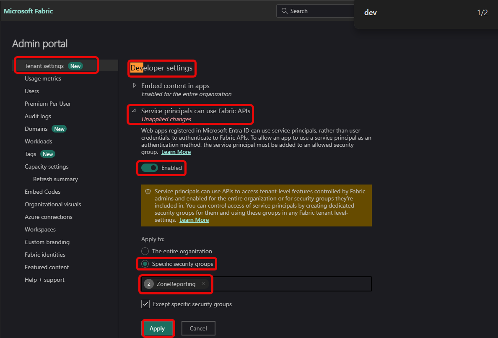This screenshot has width=498, height=338.
Task: Click the ZoneReporting avatar icon
Action: pos(149,284)
